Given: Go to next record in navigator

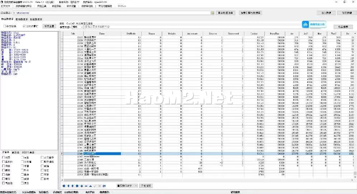Looking at the screenshot, I should pyautogui.click(x=73, y=186).
